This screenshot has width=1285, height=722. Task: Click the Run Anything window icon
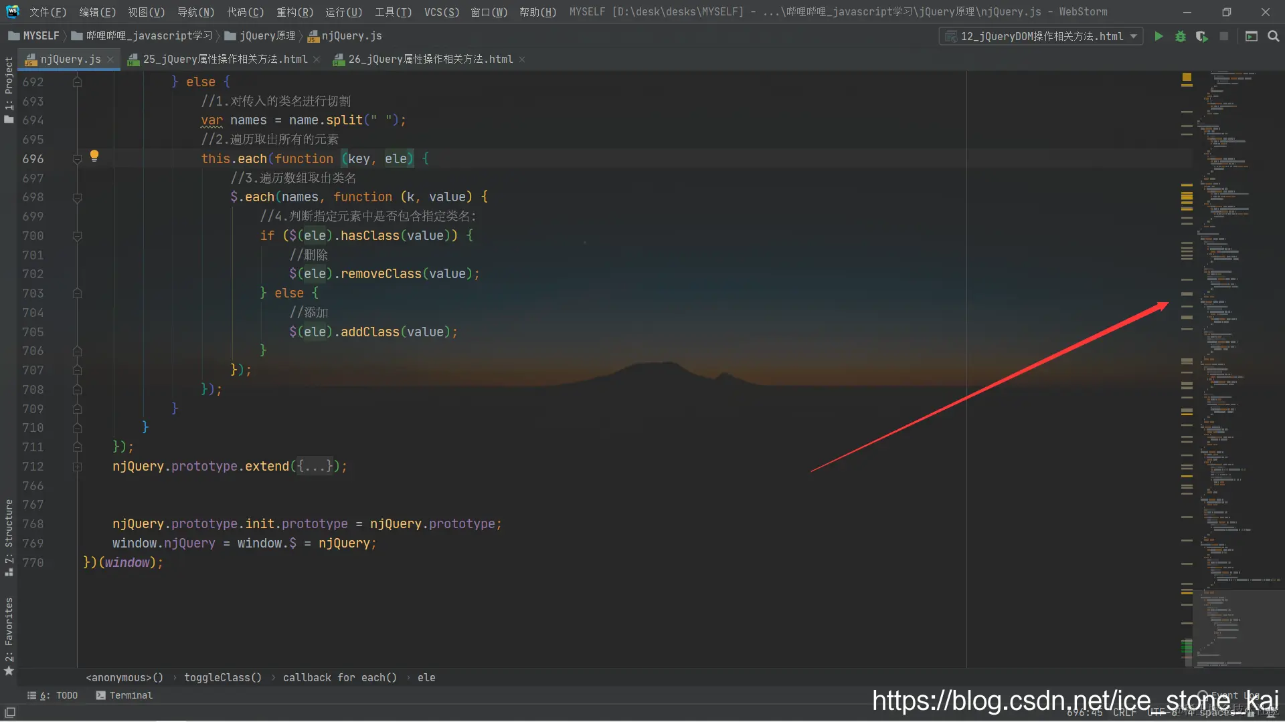[x=1251, y=36]
